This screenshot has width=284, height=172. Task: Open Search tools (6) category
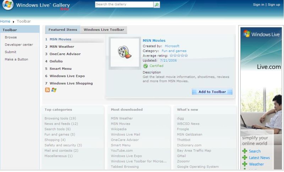[x=58, y=129]
